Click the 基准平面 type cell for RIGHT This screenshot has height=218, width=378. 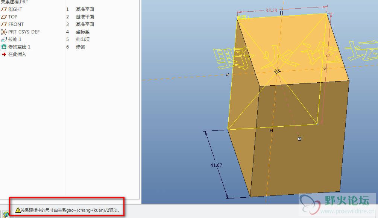point(85,9)
